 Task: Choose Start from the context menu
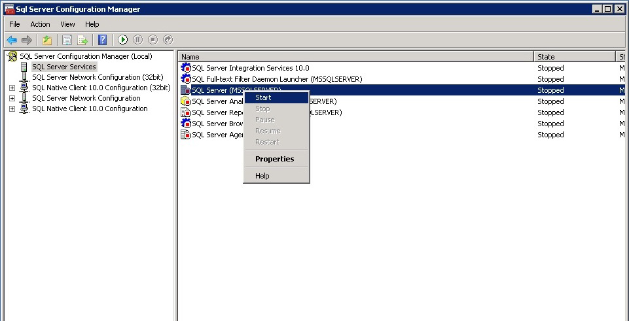pyautogui.click(x=263, y=97)
